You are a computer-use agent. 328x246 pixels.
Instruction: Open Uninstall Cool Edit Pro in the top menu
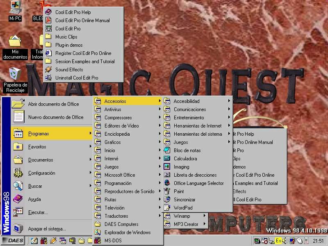[84, 78]
